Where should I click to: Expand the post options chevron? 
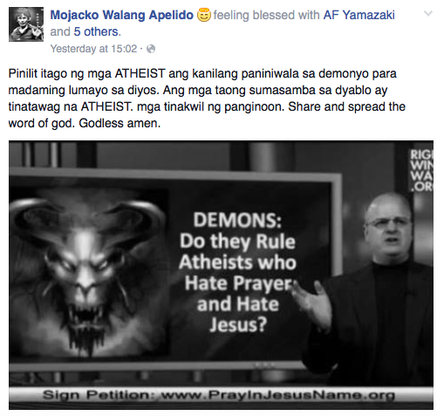click(x=428, y=13)
